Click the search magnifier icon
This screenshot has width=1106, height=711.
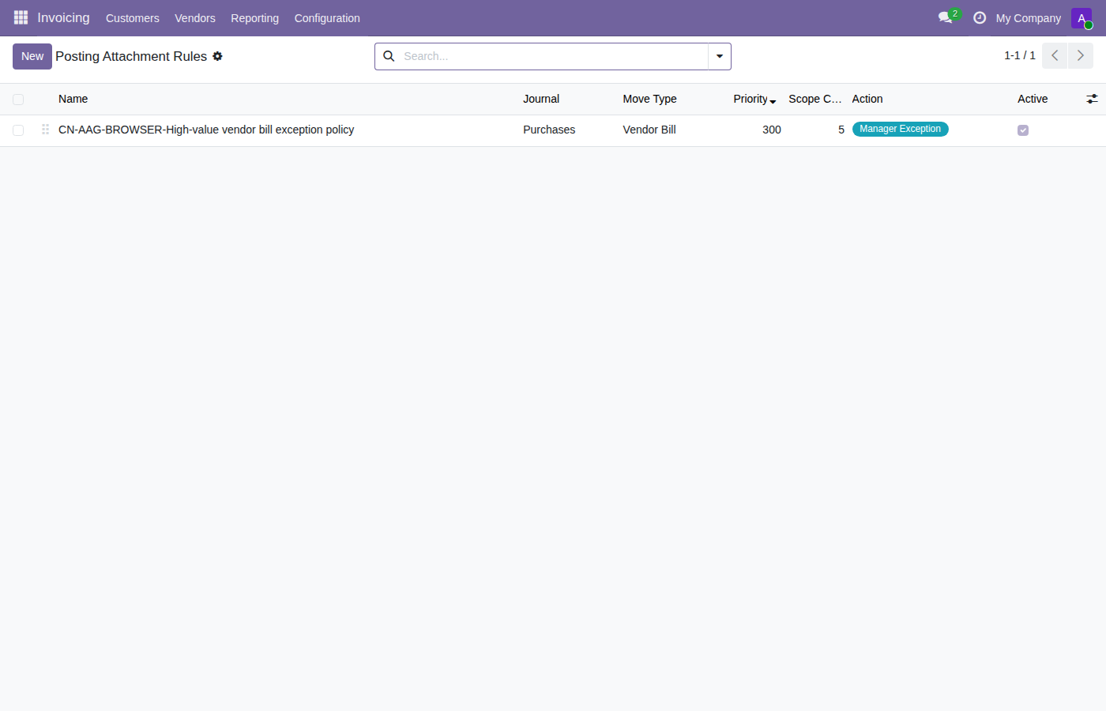(x=389, y=56)
